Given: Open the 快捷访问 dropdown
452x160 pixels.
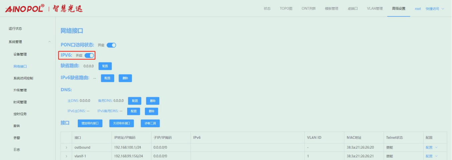Looking at the screenshot, I should pyautogui.click(x=435, y=9).
